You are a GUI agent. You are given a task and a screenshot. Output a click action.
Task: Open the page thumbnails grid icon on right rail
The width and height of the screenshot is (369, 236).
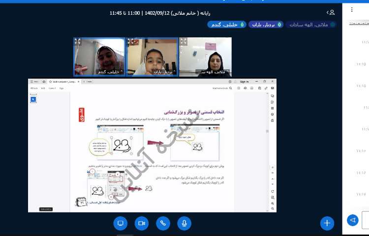[x=273, y=108]
